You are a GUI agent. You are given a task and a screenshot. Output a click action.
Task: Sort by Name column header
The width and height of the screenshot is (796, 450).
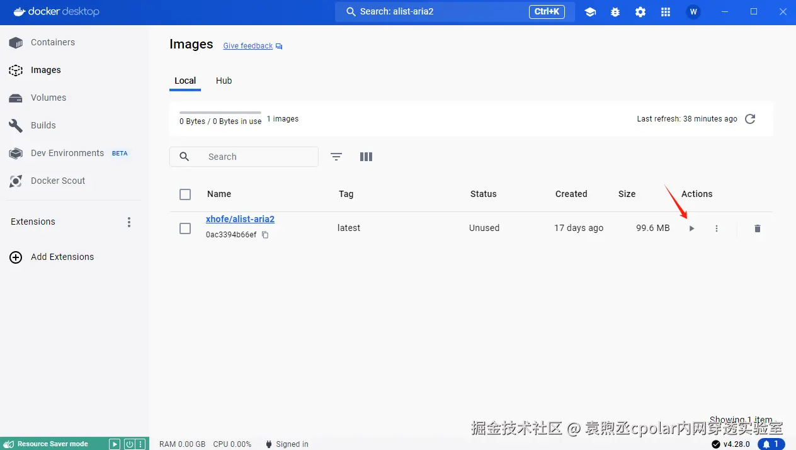[x=219, y=194]
